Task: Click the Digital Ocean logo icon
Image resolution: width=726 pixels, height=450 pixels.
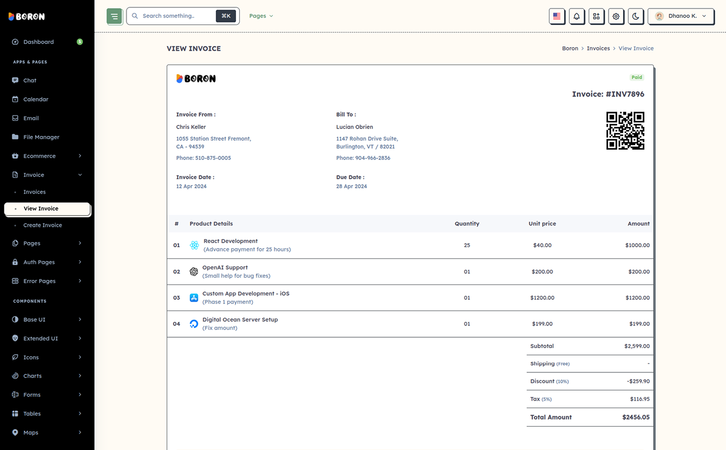Action: point(194,324)
